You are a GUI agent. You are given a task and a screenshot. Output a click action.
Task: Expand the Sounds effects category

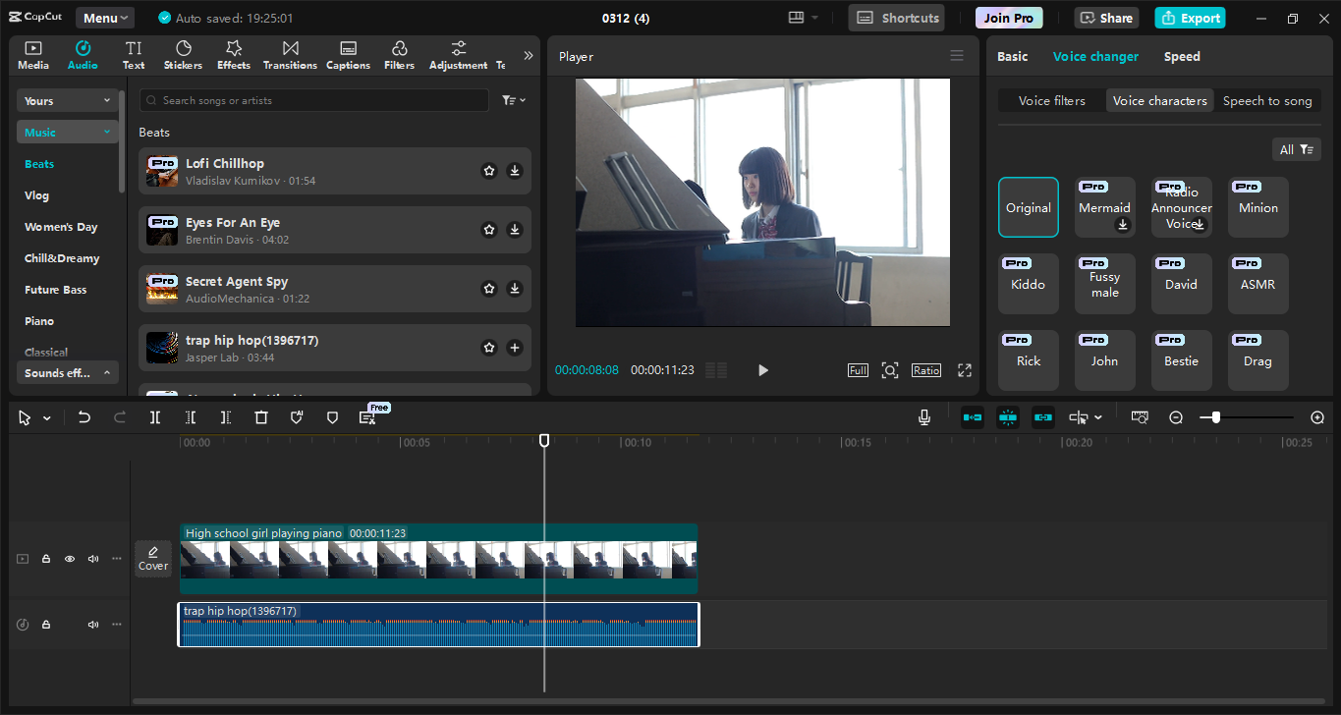[68, 373]
